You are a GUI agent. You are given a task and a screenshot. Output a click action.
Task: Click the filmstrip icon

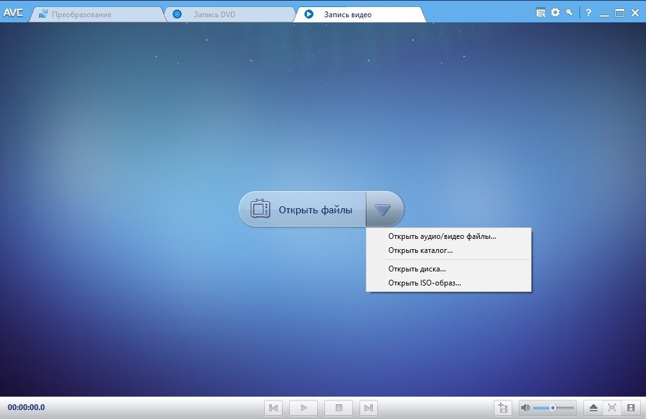click(631, 408)
